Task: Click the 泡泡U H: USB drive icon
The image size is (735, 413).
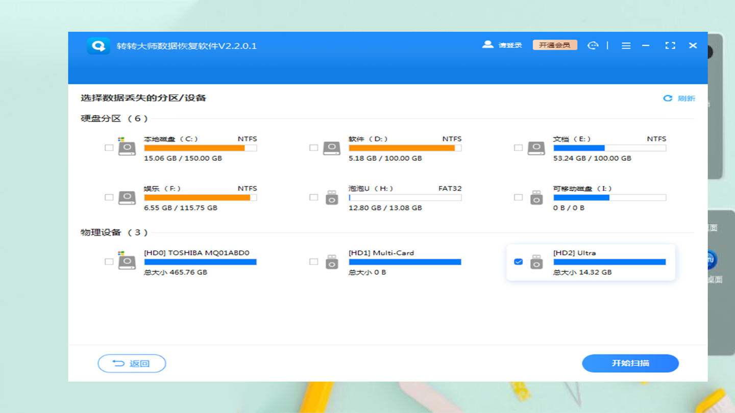Action: pos(332,197)
